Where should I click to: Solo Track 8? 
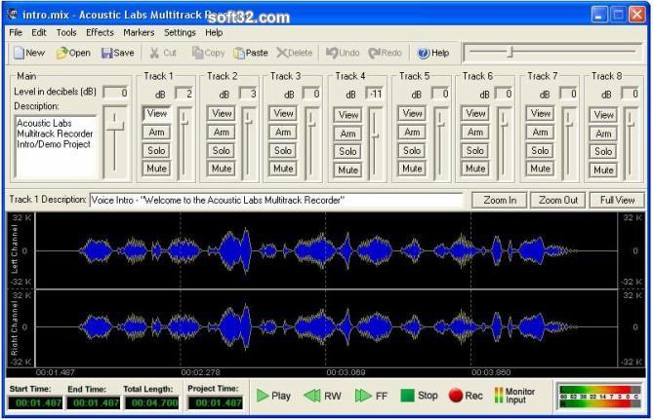pyautogui.click(x=603, y=151)
